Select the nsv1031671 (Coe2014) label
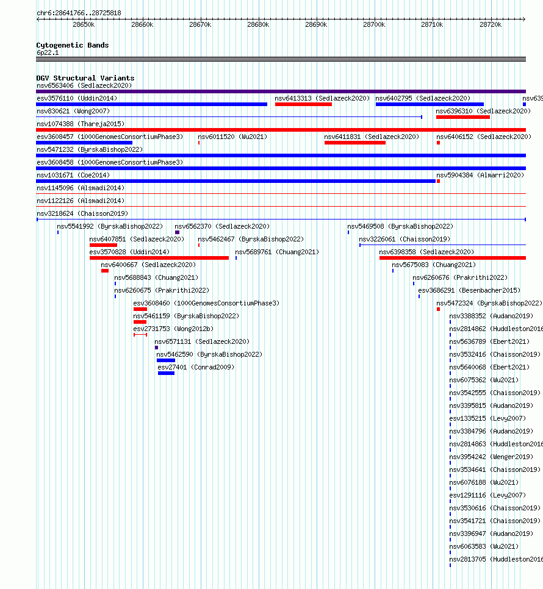Screen dimensions: 543x589 point(73,175)
